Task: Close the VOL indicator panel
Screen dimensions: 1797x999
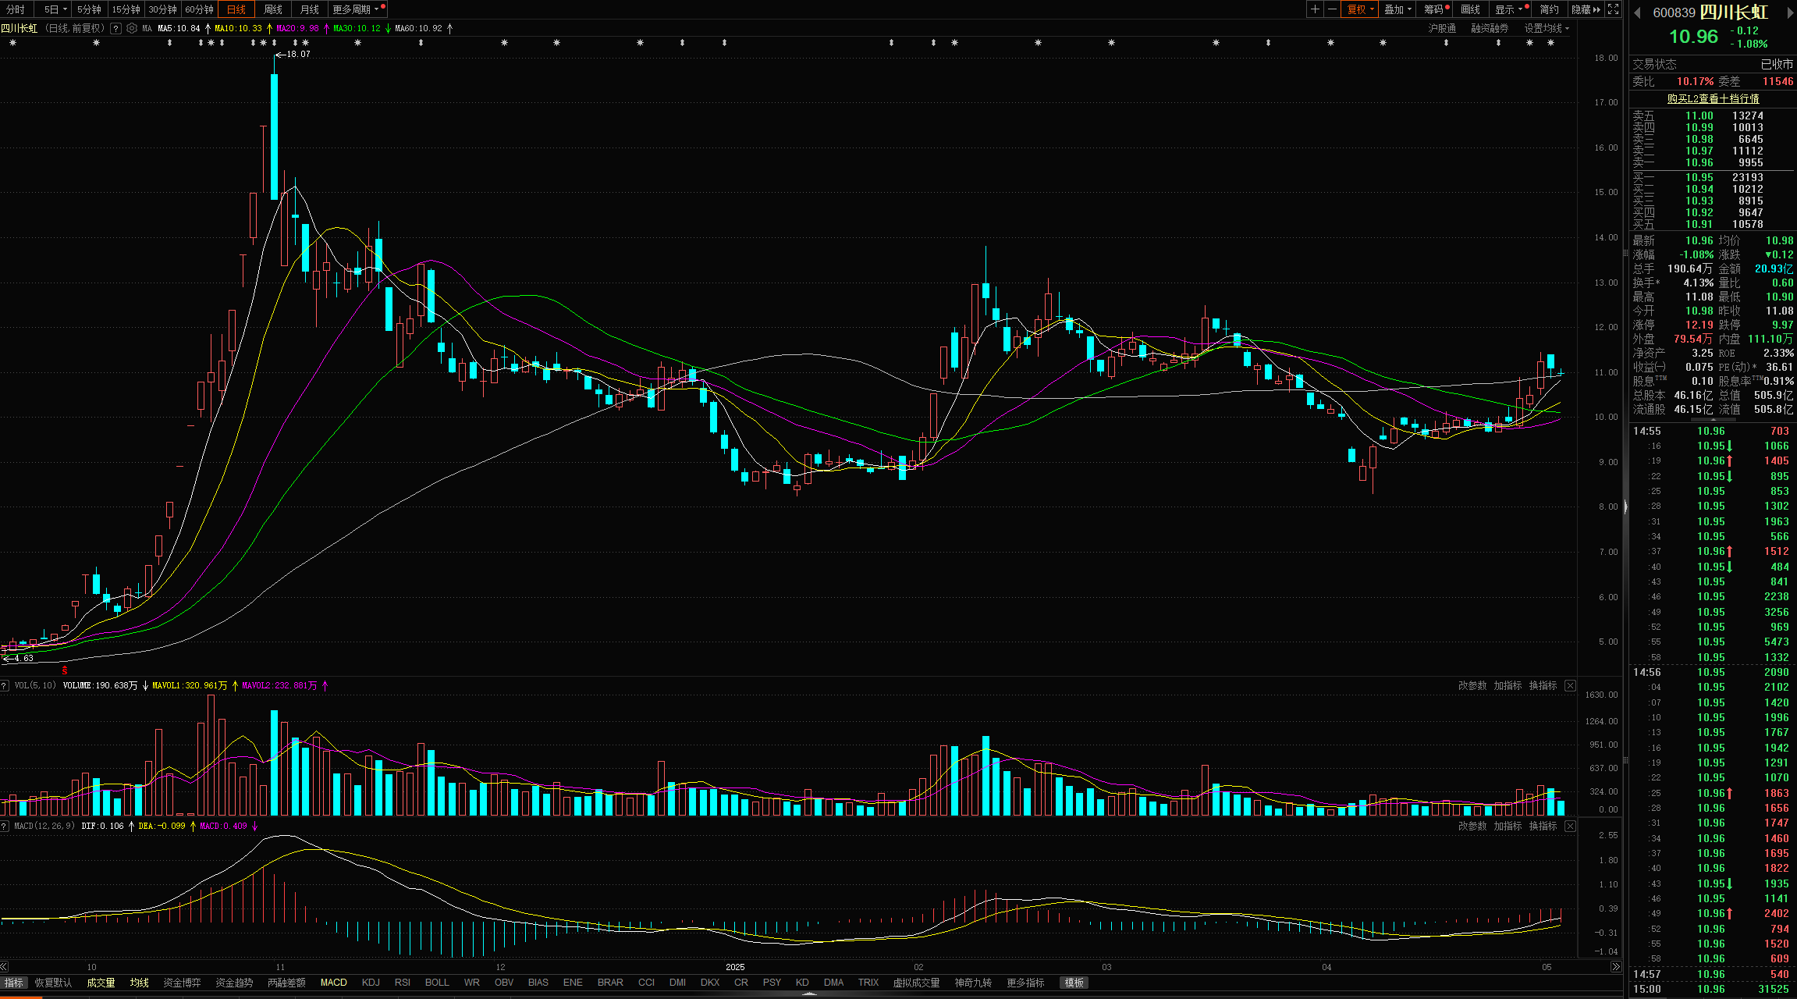Action: 1570,685
